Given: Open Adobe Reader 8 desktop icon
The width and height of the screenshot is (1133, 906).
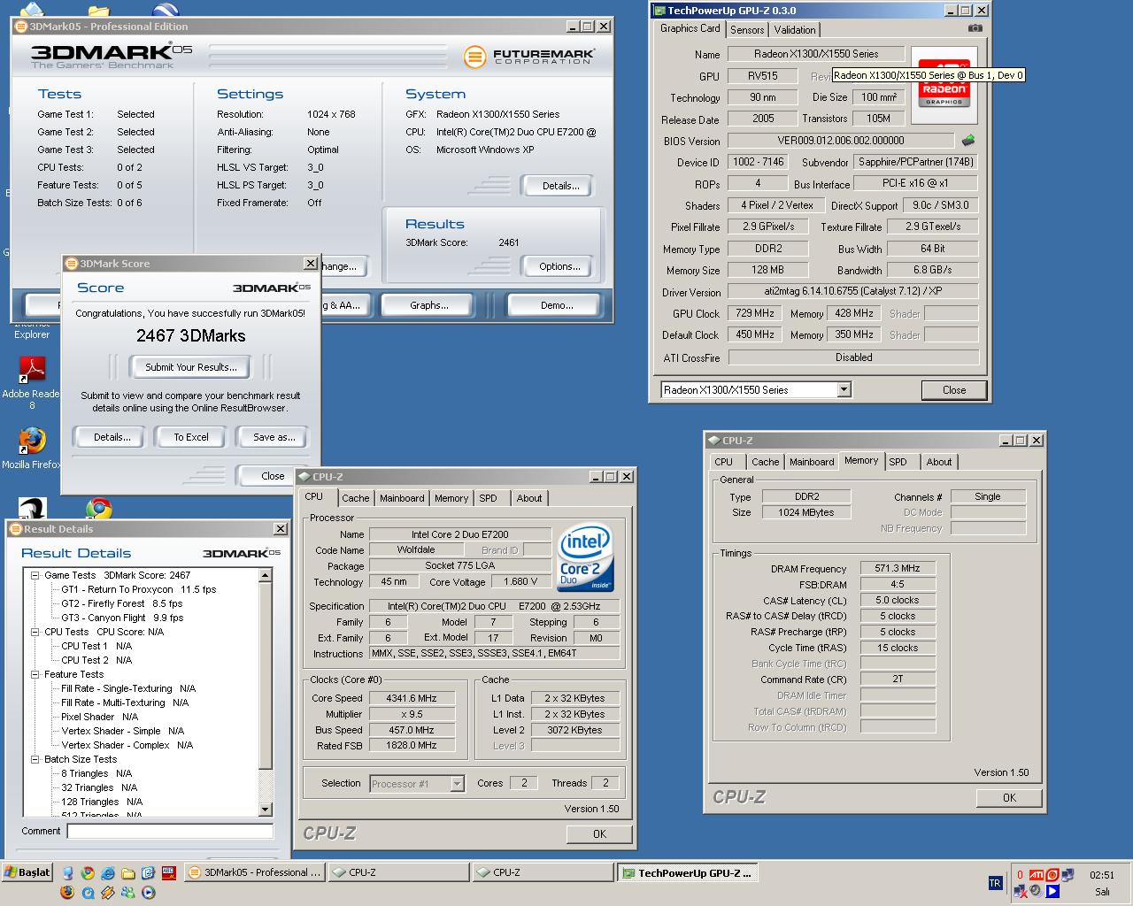Looking at the screenshot, I should (x=32, y=383).
